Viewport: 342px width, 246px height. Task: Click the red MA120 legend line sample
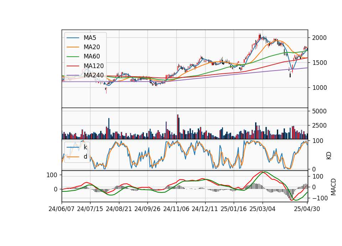click(73, 66)
